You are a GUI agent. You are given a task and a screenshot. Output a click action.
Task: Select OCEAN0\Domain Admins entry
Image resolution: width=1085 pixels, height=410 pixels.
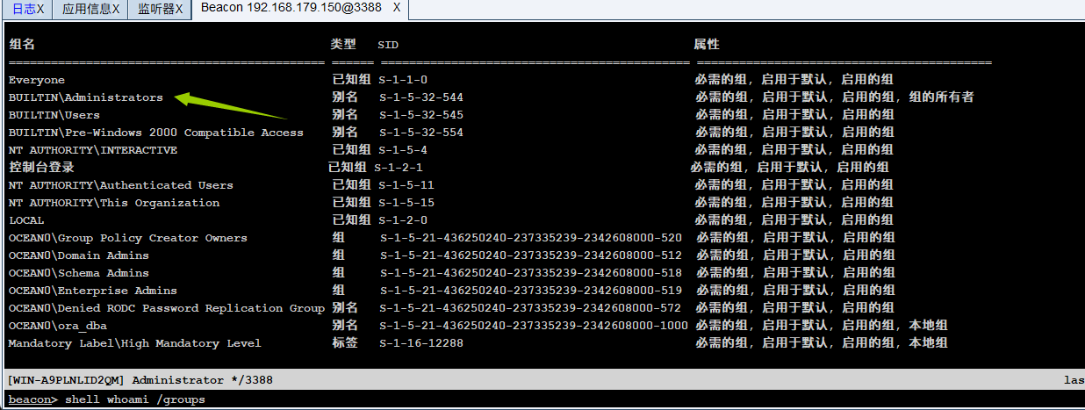pos(79,255)
